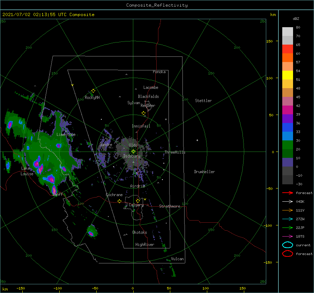This screenshot has width=314, height=293.
Task: Click the yellow V marker east of Calgary
Action: [145, 199]
